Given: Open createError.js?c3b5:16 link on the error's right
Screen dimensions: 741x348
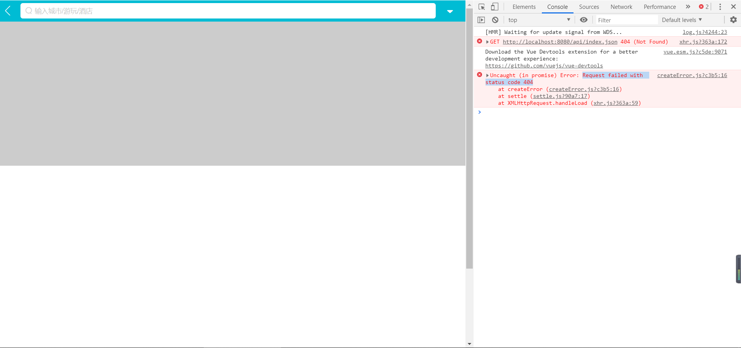Looking at the screenshot, I should click(x=692, y=75).
